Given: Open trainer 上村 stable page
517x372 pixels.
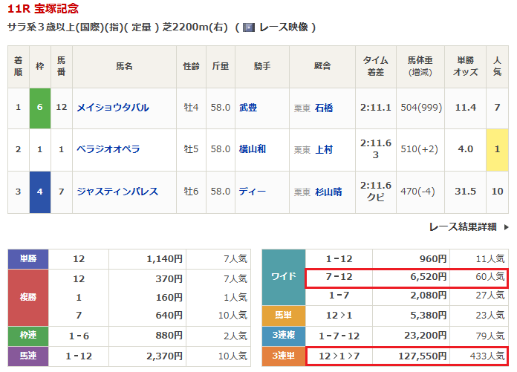Looking at the screenshot, I should [x=324, y=149].
